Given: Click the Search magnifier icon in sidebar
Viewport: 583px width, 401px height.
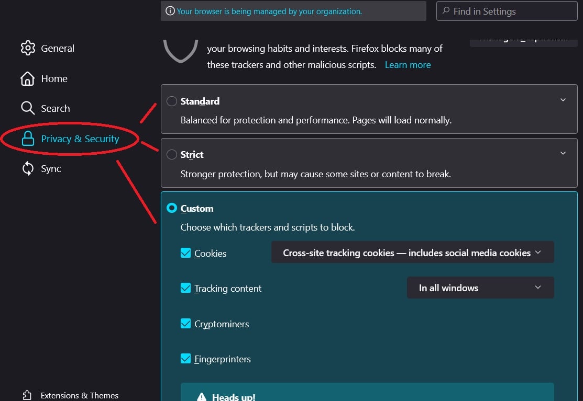Looking at the screenshot, I should [28, 108].
